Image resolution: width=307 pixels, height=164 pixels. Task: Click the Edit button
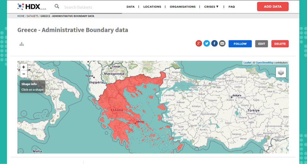[261, 44]
